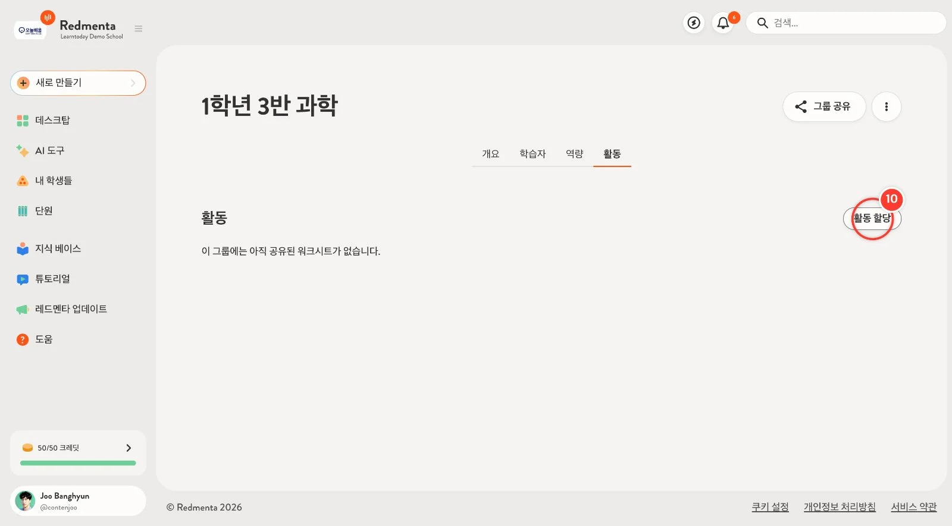Open the 서비스 약관 link
The image size is (952, 526).
pyautogui.click(x=914, y=507)
